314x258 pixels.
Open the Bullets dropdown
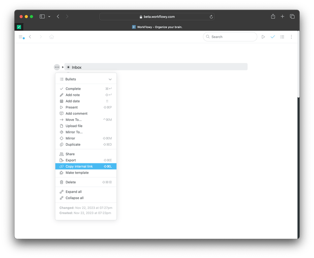coord(86,79)
